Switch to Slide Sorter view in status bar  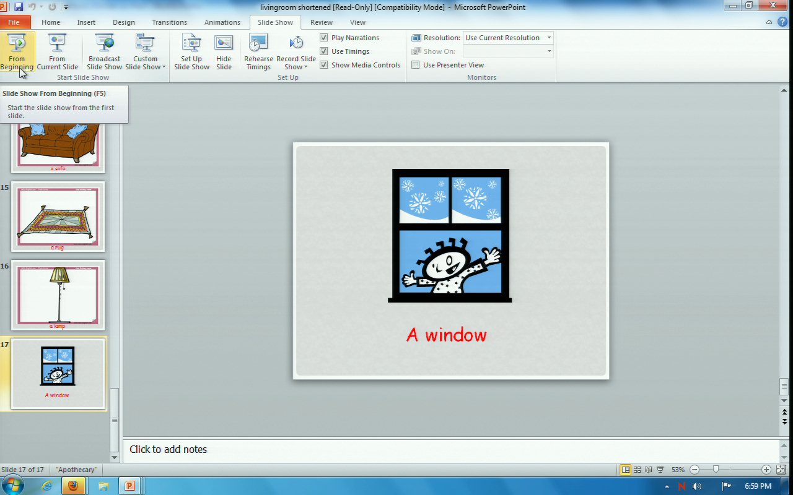coord(637,470)
